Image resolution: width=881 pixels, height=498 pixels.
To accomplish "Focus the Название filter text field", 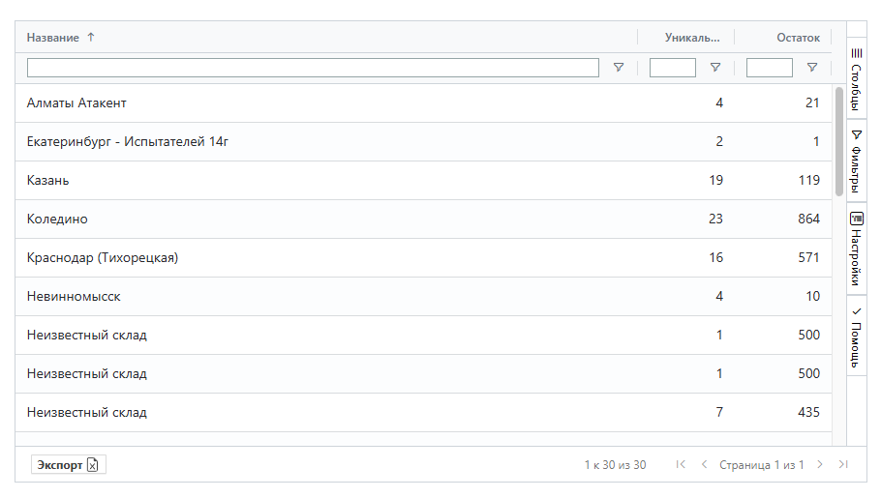I will coord(313,68).
